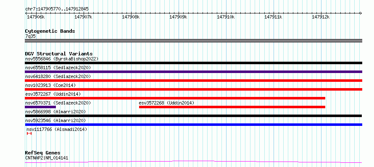Click the chr7:147905770..147912845 coordinates text
Image resolution: width=374 pixels, height=167 pixels.
point(57,9)
